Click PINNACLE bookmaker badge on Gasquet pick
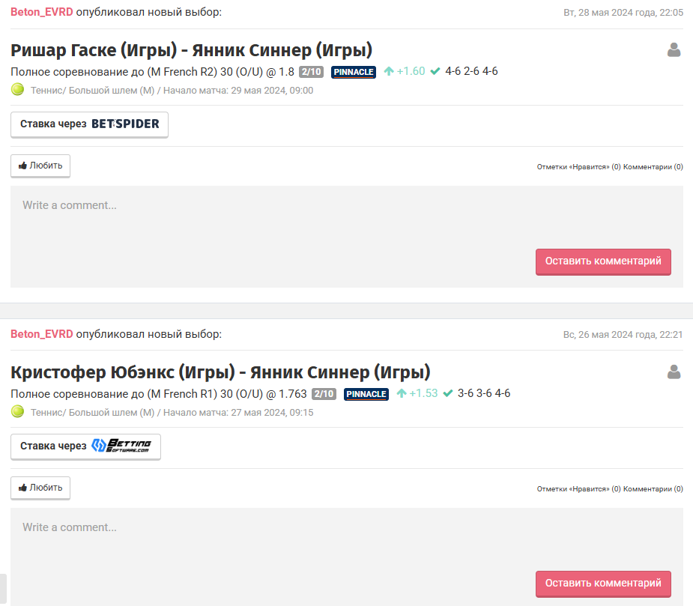 [354, 72]
